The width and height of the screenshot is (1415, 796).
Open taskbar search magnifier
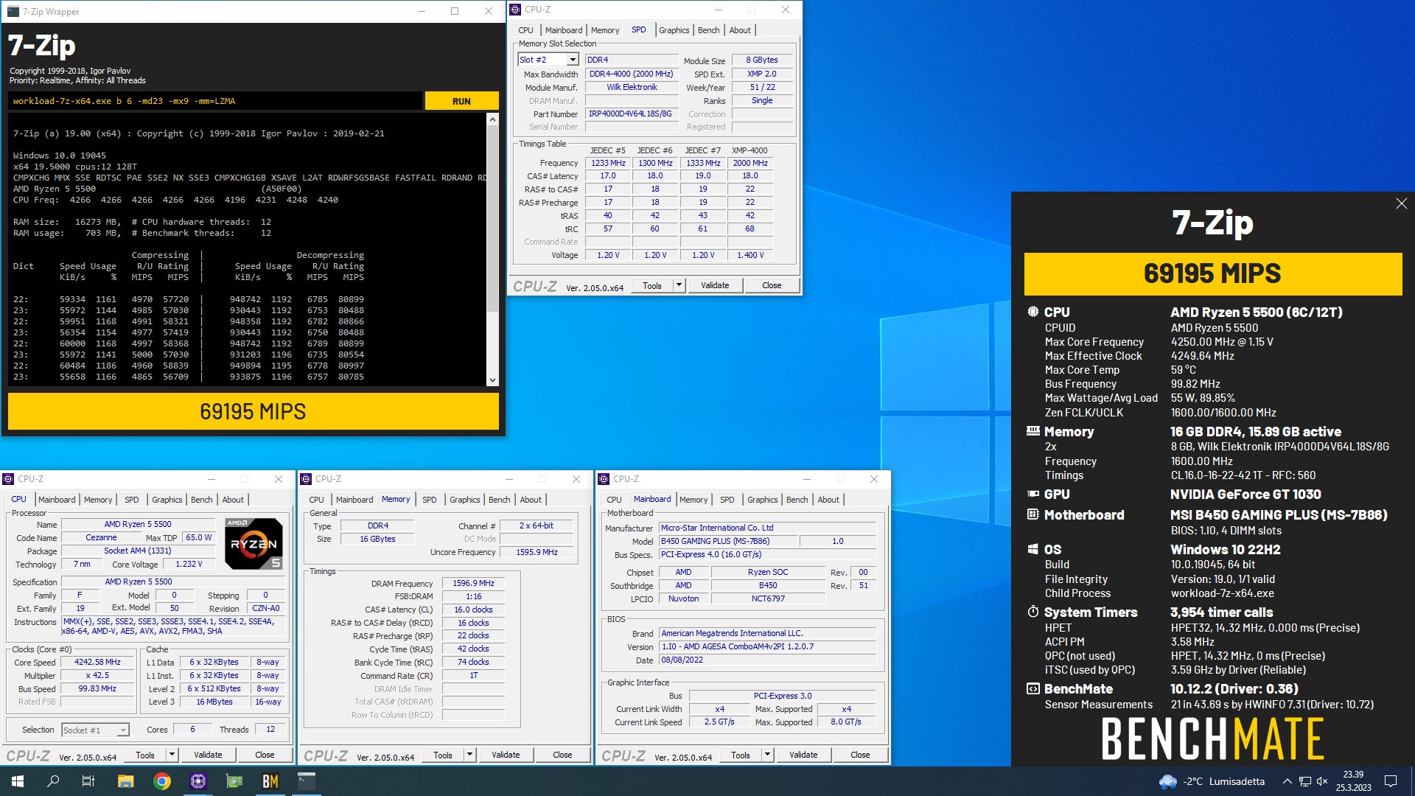53,781
